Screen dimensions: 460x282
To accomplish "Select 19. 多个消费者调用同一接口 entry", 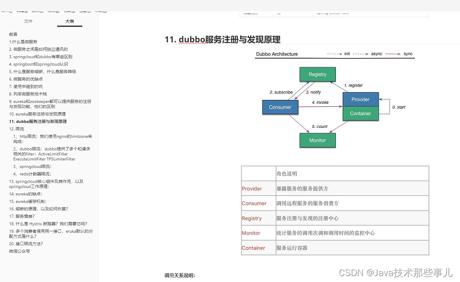I will (x=51, y=234).
